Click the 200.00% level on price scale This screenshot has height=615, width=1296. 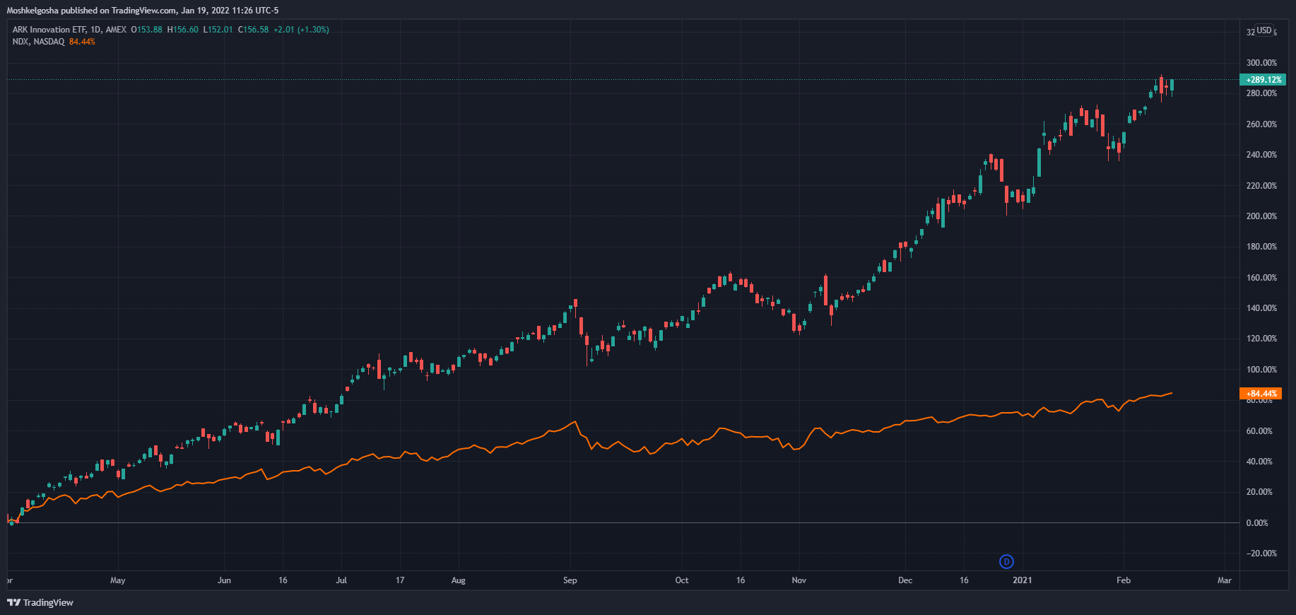[1261, 216]
